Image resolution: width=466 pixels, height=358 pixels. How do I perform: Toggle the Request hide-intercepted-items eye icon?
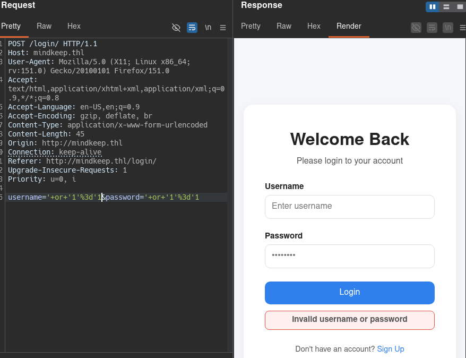click(x=176, y=28)
